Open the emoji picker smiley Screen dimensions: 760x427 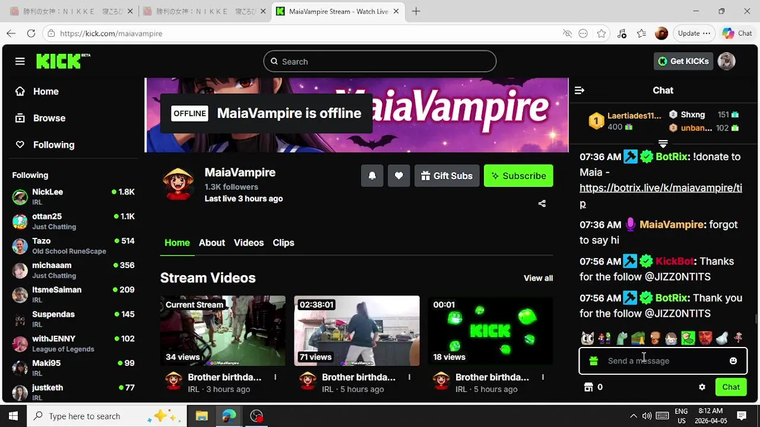pos(733,361)
